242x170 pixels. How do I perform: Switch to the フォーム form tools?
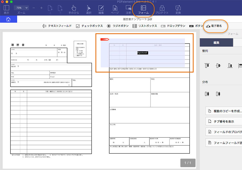143,10
